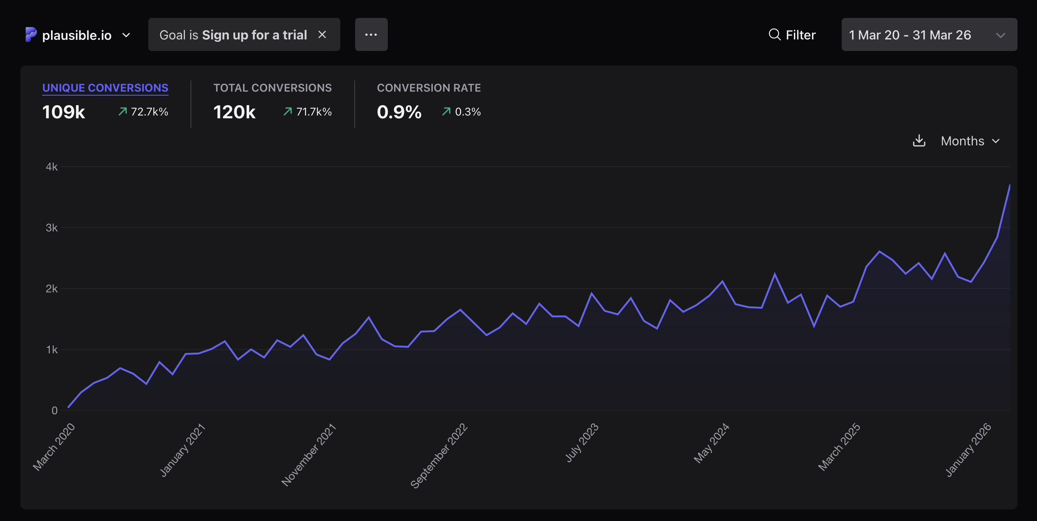Open the three-dots more options menu
This screenshot has width=1037, height=521.
[x=371, y=35]
